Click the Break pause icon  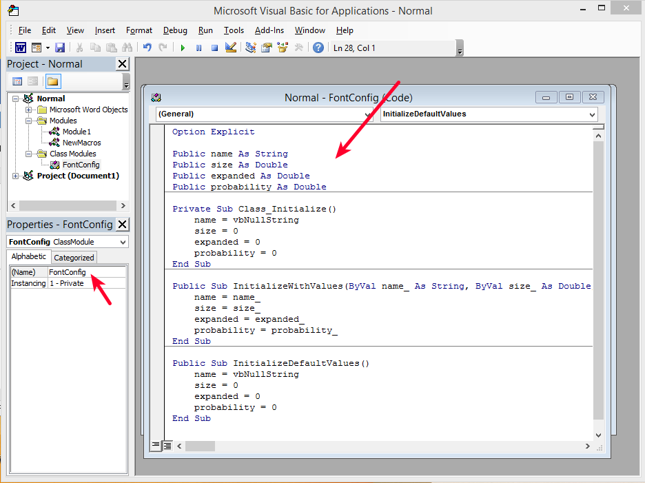[x=198, y=48]
